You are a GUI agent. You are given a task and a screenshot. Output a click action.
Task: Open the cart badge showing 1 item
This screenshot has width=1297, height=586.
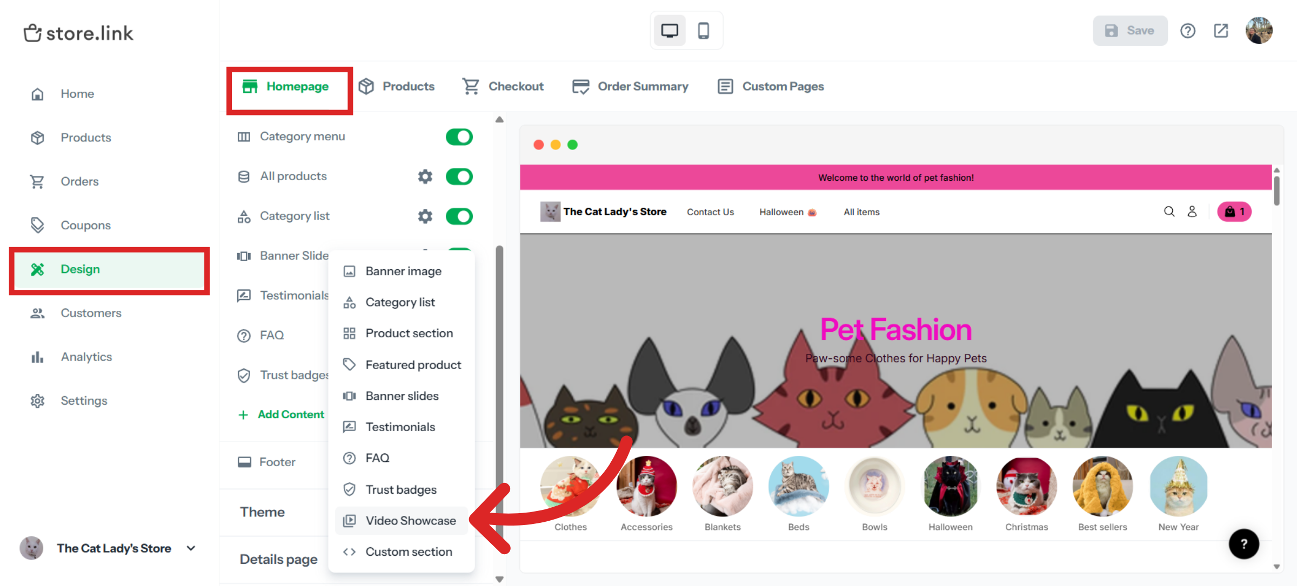pyautogui.click(x=1234, y=212)
